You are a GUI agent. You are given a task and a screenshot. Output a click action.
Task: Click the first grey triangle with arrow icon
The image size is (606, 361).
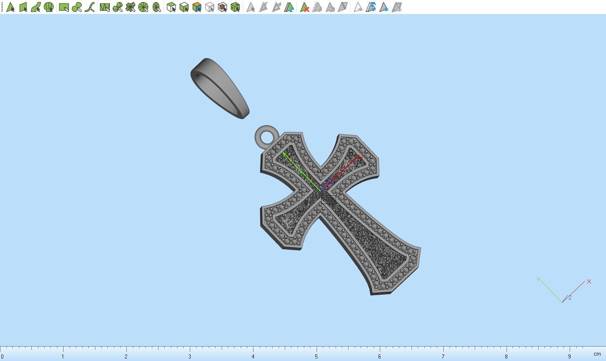click(263, 7)
